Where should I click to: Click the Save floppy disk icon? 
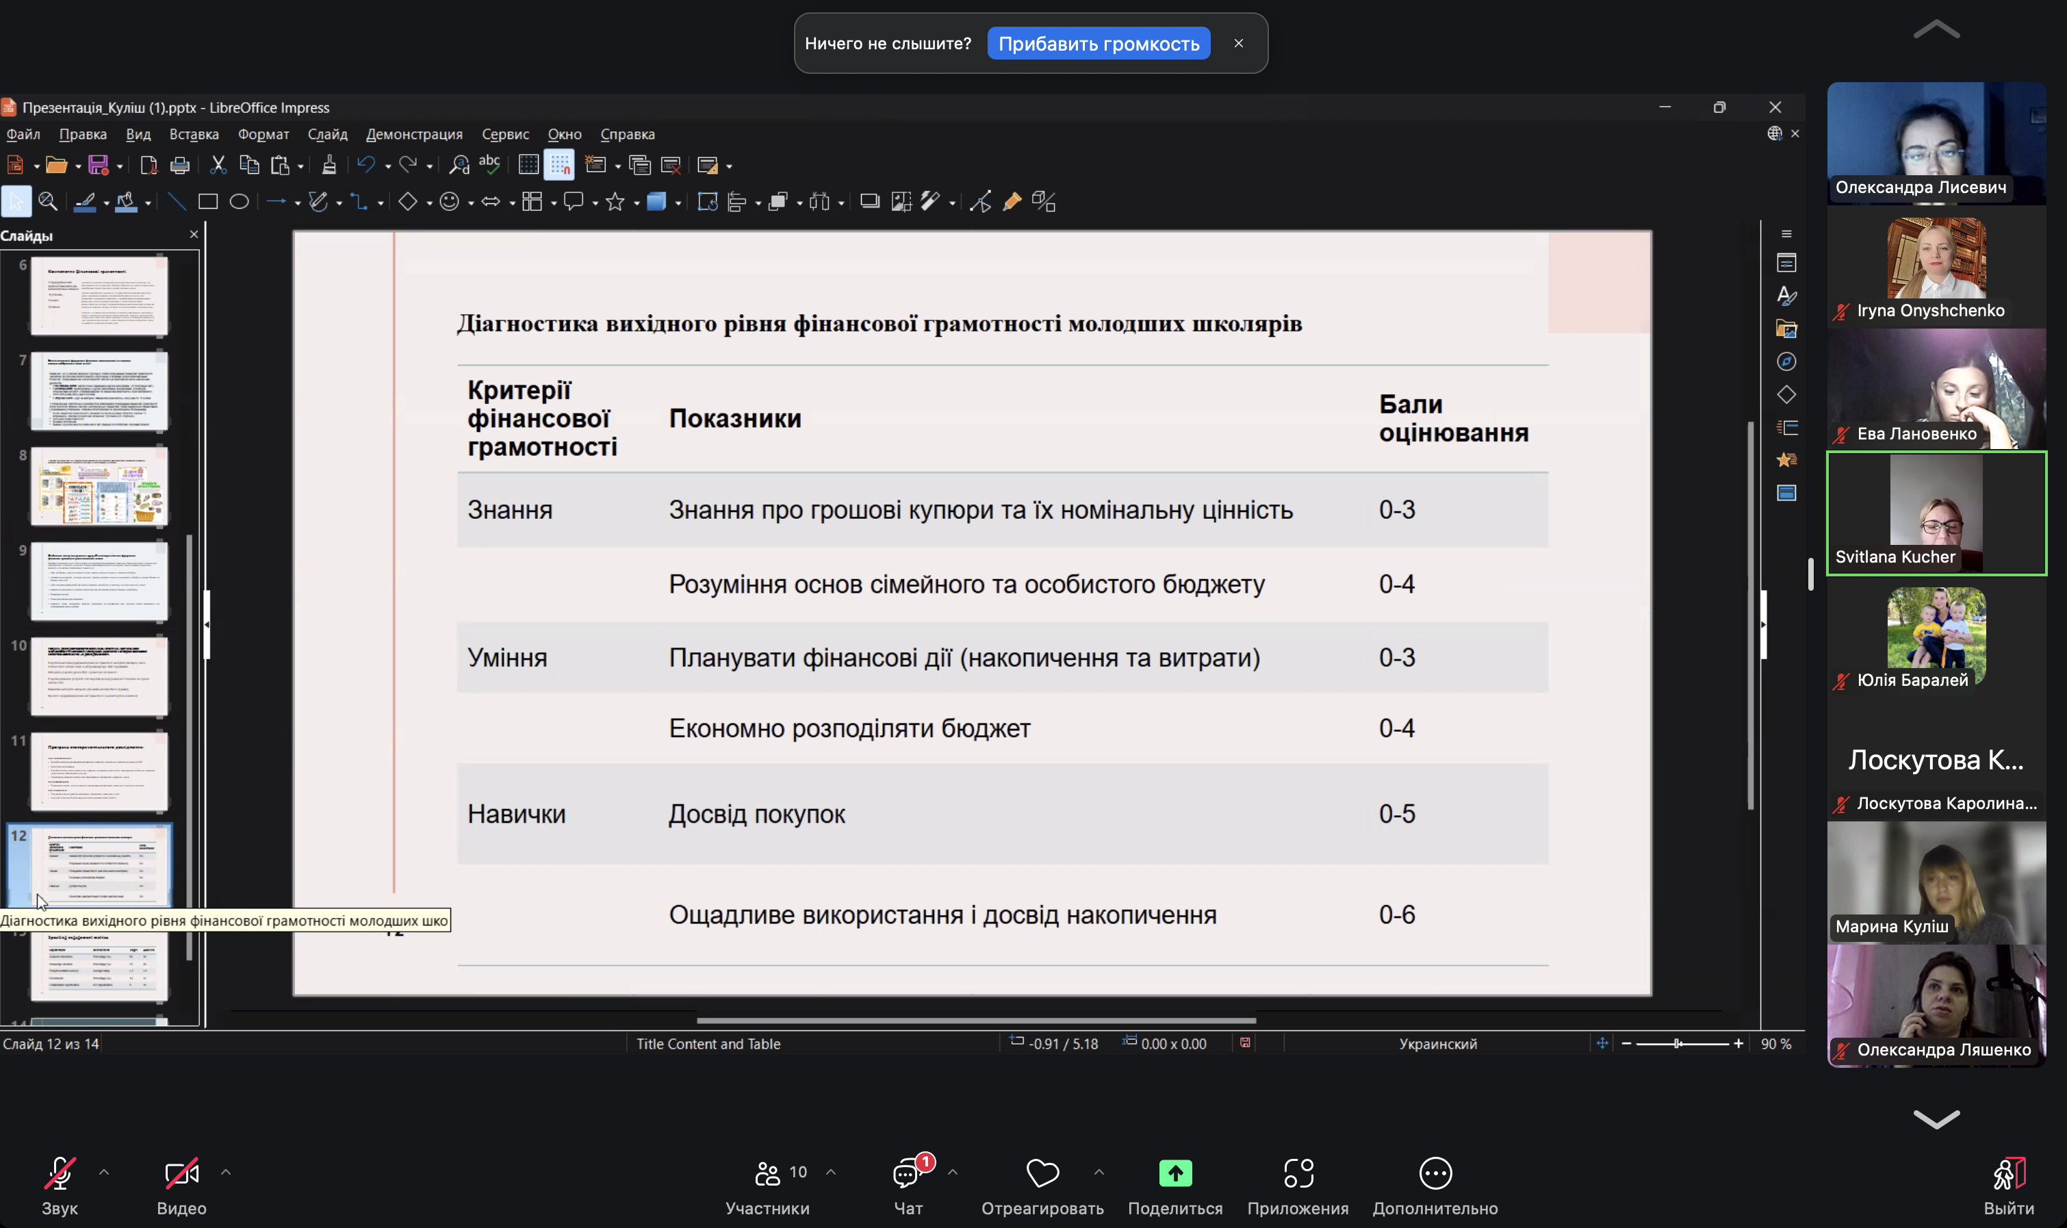[99, 166]
